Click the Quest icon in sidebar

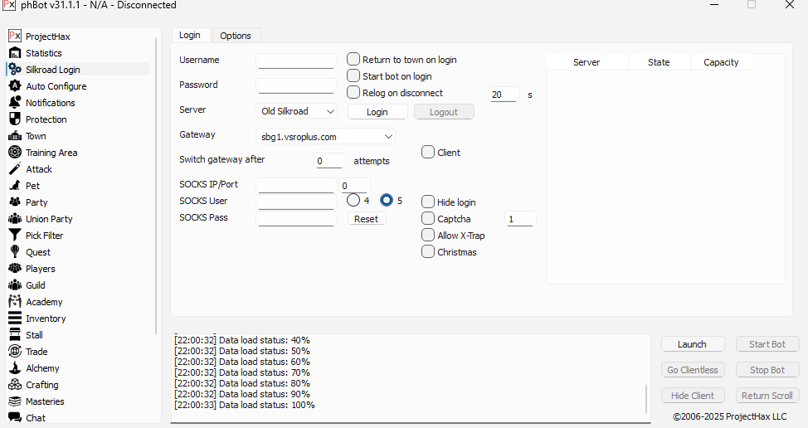pyautogui.click(x=14, y=252)
